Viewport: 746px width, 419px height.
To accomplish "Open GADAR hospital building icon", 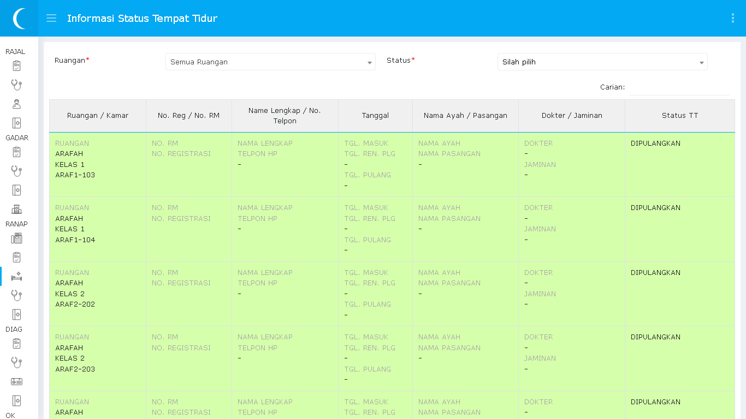I will [x=16, y=209].
